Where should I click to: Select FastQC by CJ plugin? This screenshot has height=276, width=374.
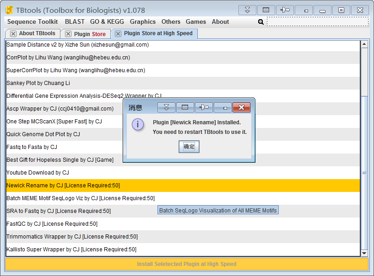[183, 224]
